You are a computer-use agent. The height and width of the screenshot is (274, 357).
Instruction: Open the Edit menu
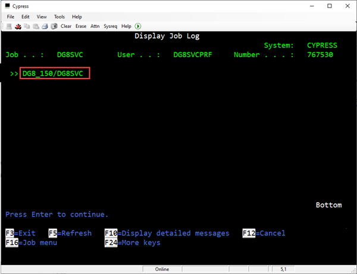tap(25, 17)
